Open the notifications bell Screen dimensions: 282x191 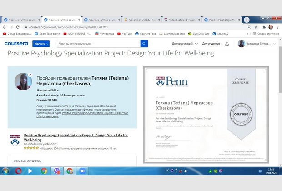tap(227, 44)
